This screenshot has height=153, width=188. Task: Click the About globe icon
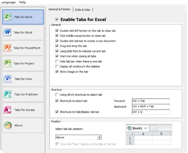[x=8, y=125]
